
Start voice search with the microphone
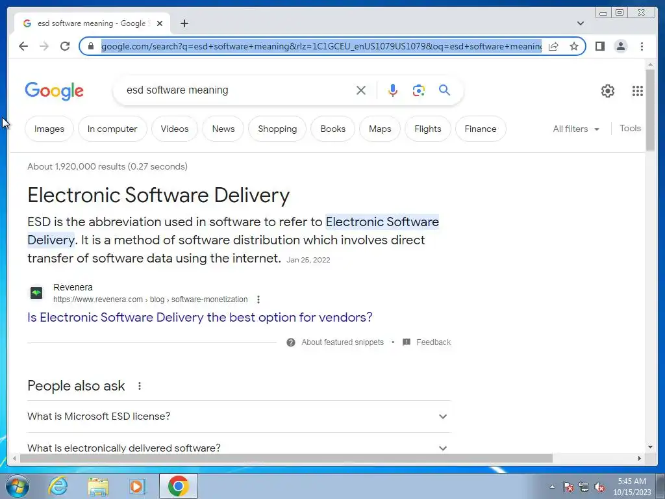pos(393,90)
